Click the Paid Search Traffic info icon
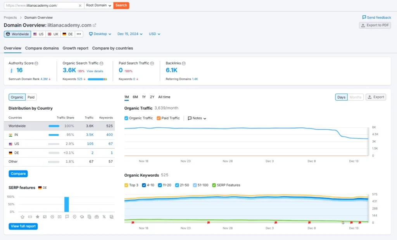 152,63
